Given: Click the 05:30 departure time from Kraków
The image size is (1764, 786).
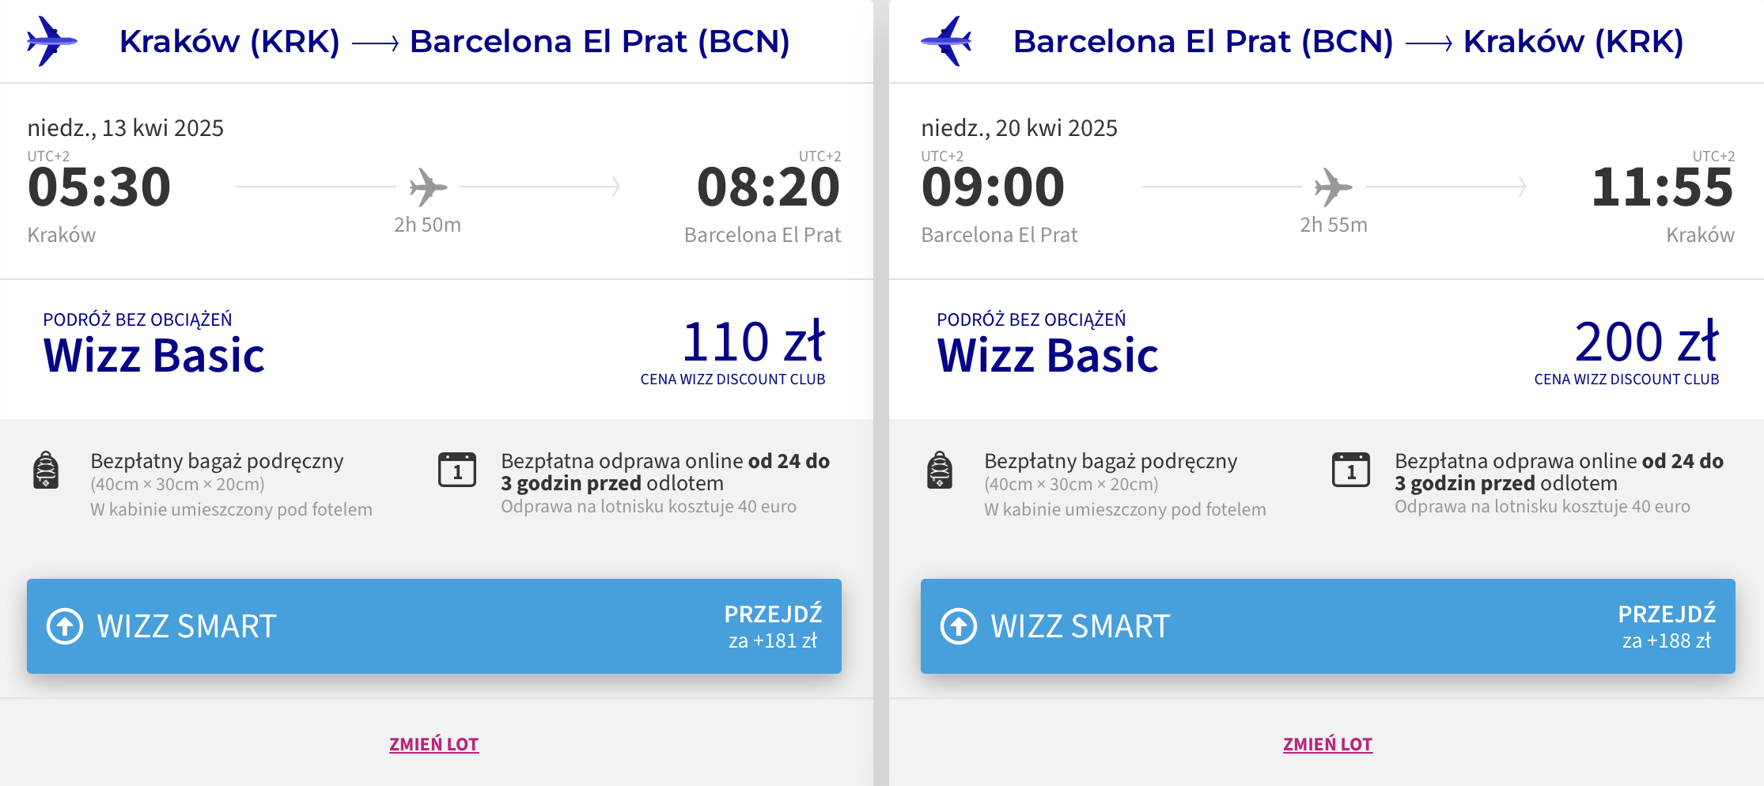Looking at the screenshot, I should coord(99,187).
